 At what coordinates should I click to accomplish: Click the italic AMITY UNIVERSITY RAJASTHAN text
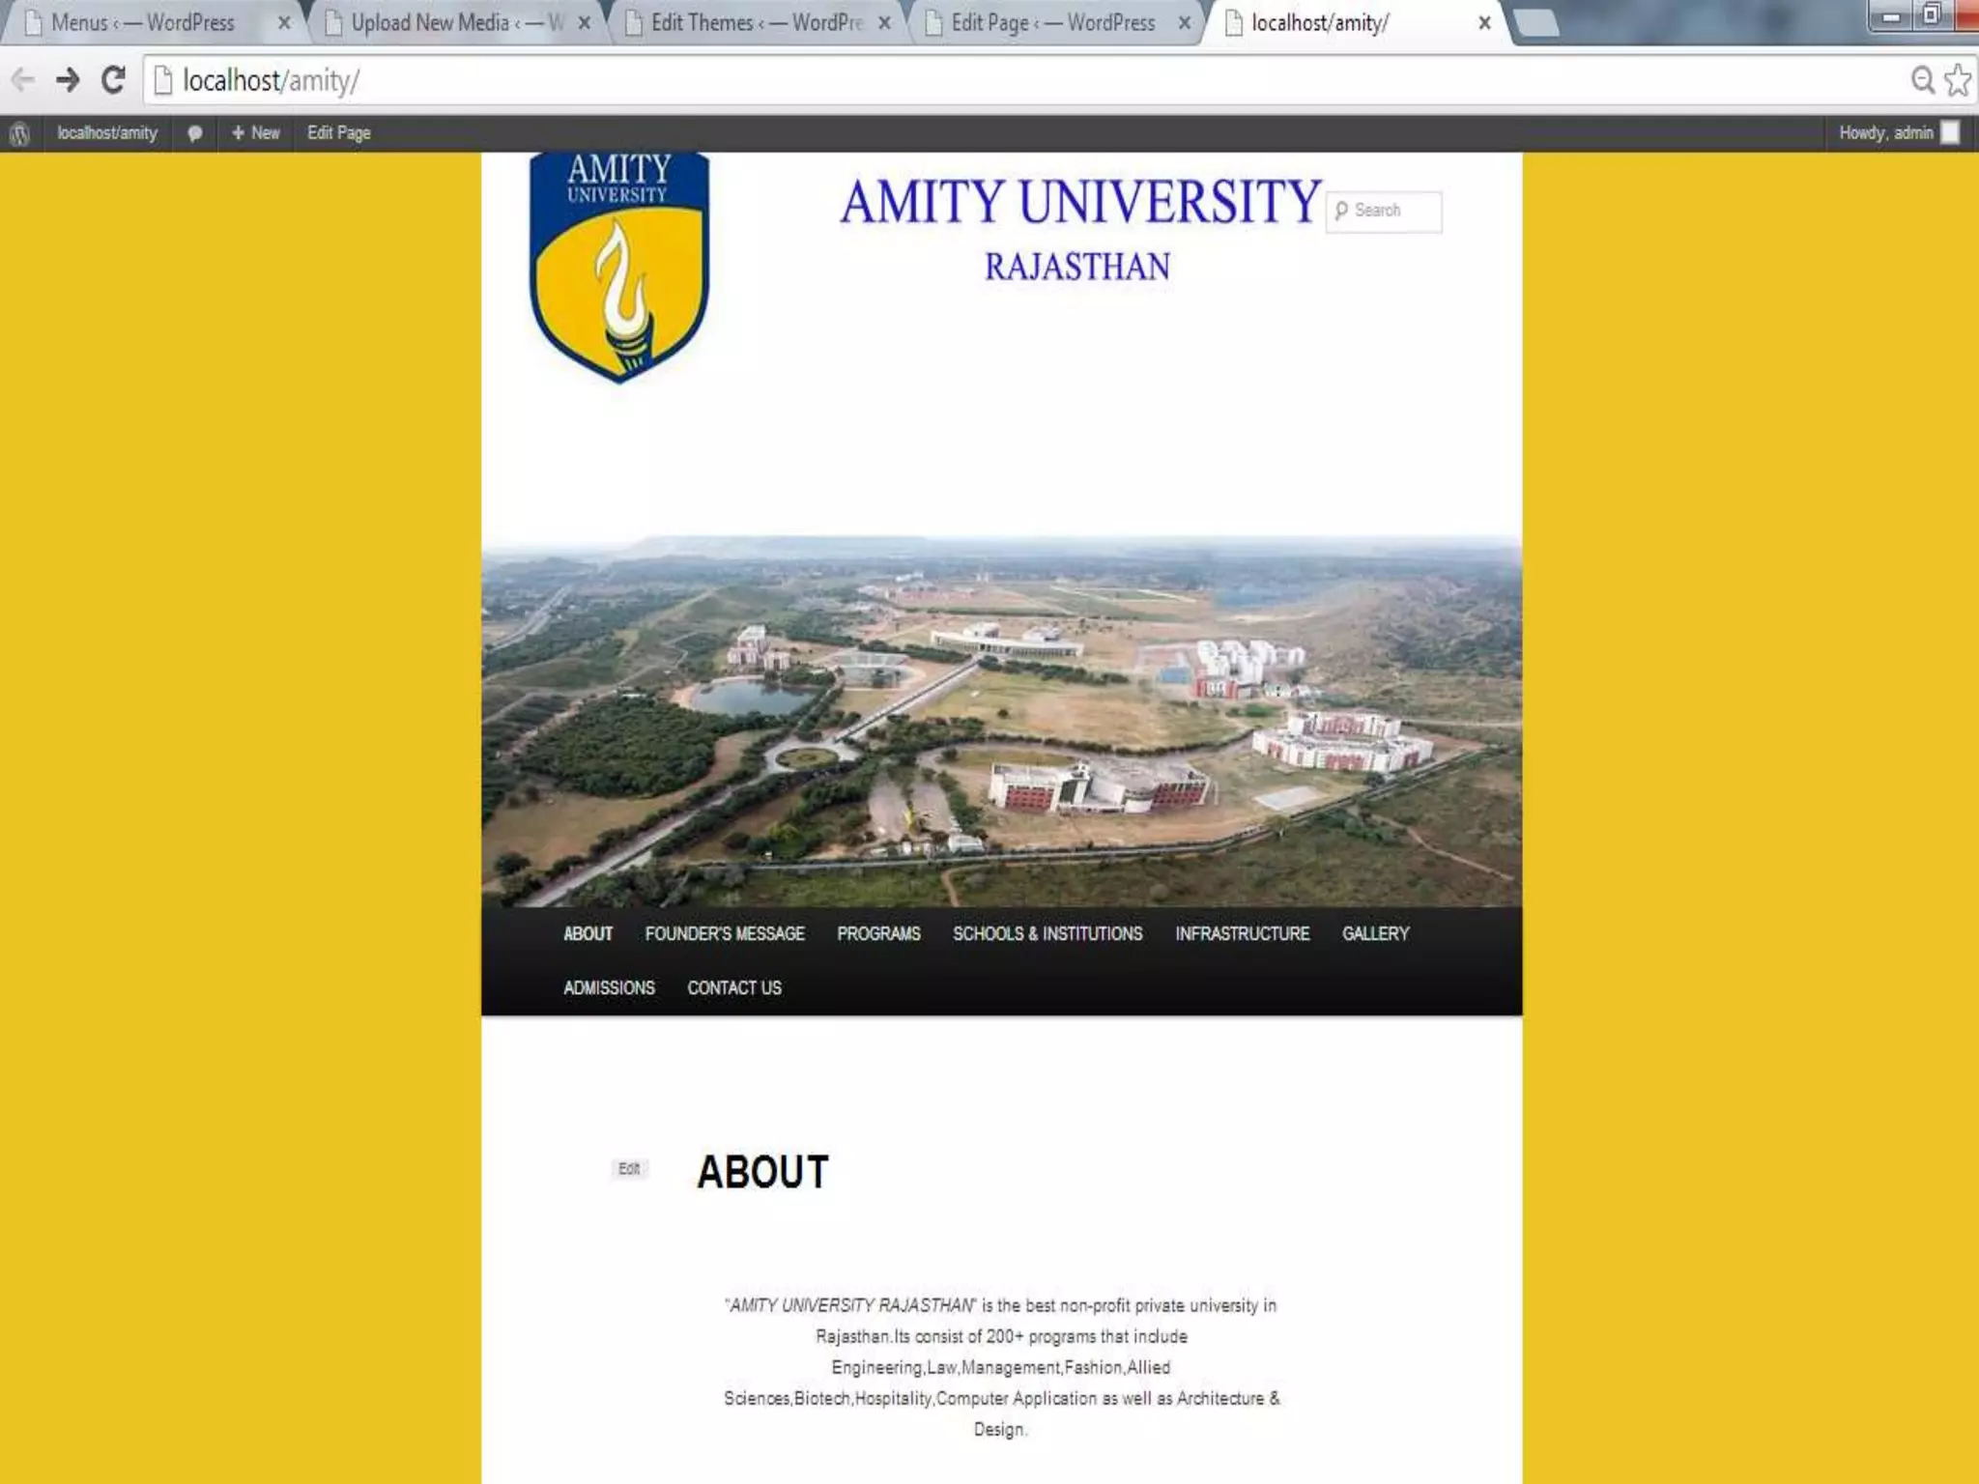click(851, 1305)
